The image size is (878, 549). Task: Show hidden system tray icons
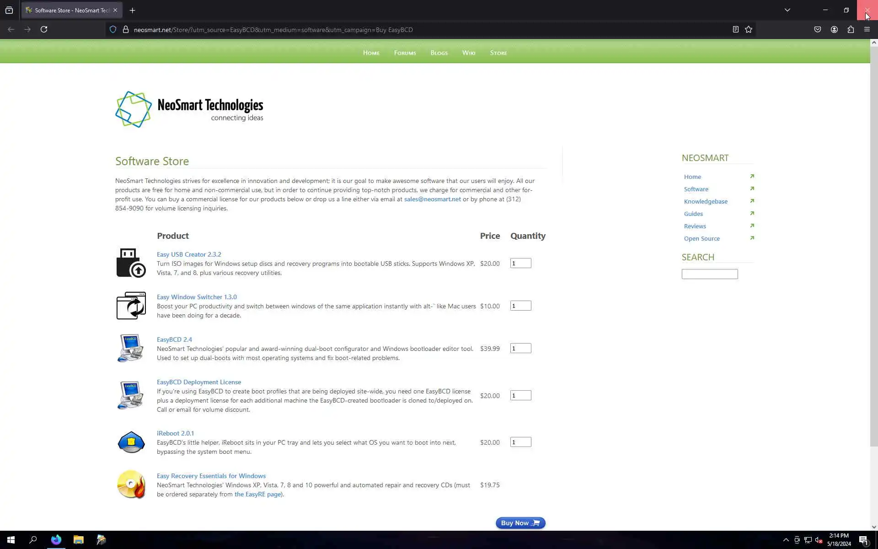click(x=786, y=540)
